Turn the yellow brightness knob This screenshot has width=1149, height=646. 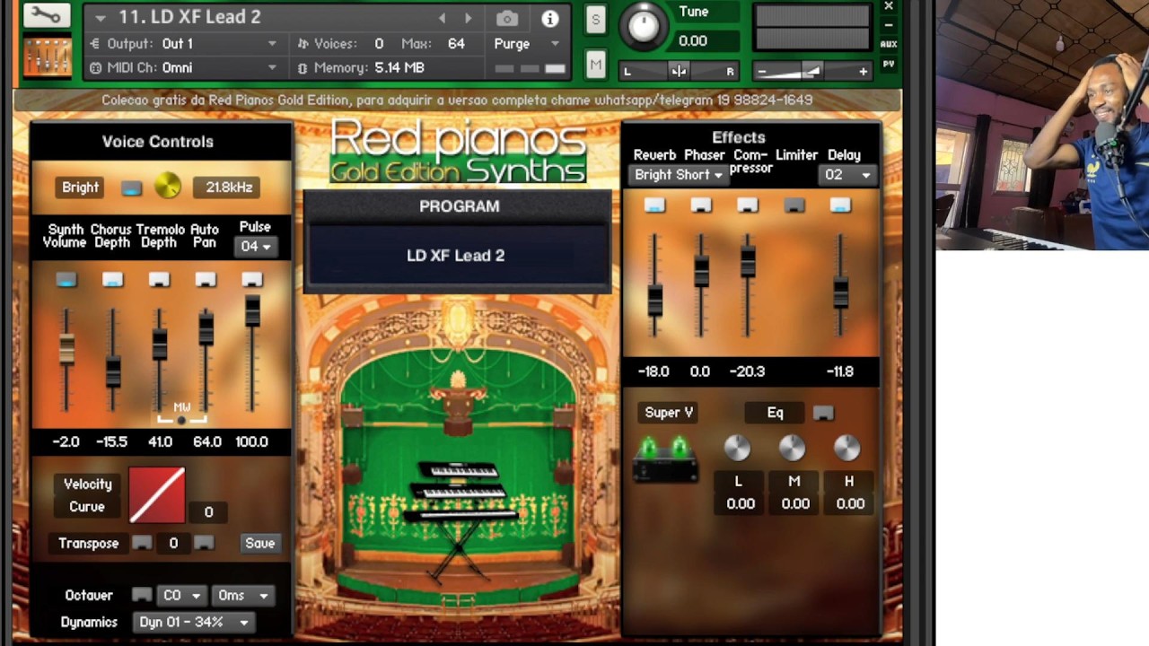(x=168, y=187)
